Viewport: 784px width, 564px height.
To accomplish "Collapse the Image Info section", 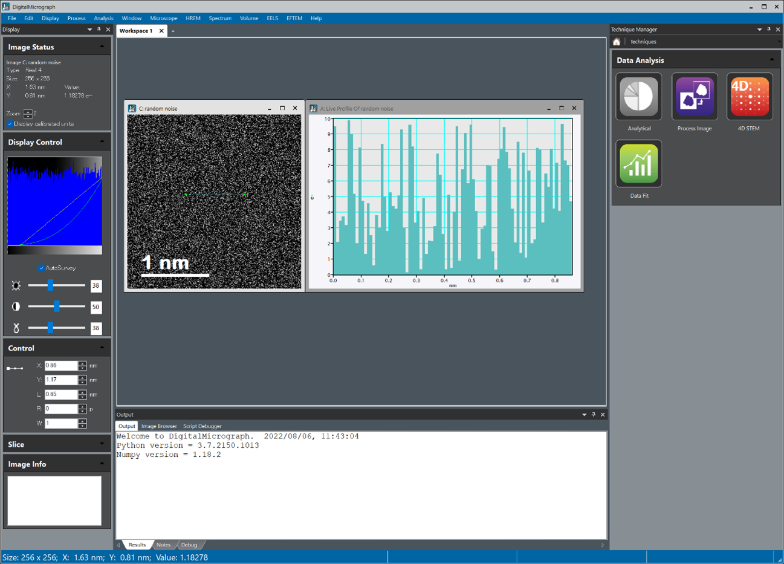I will click(x=102, y=464).
